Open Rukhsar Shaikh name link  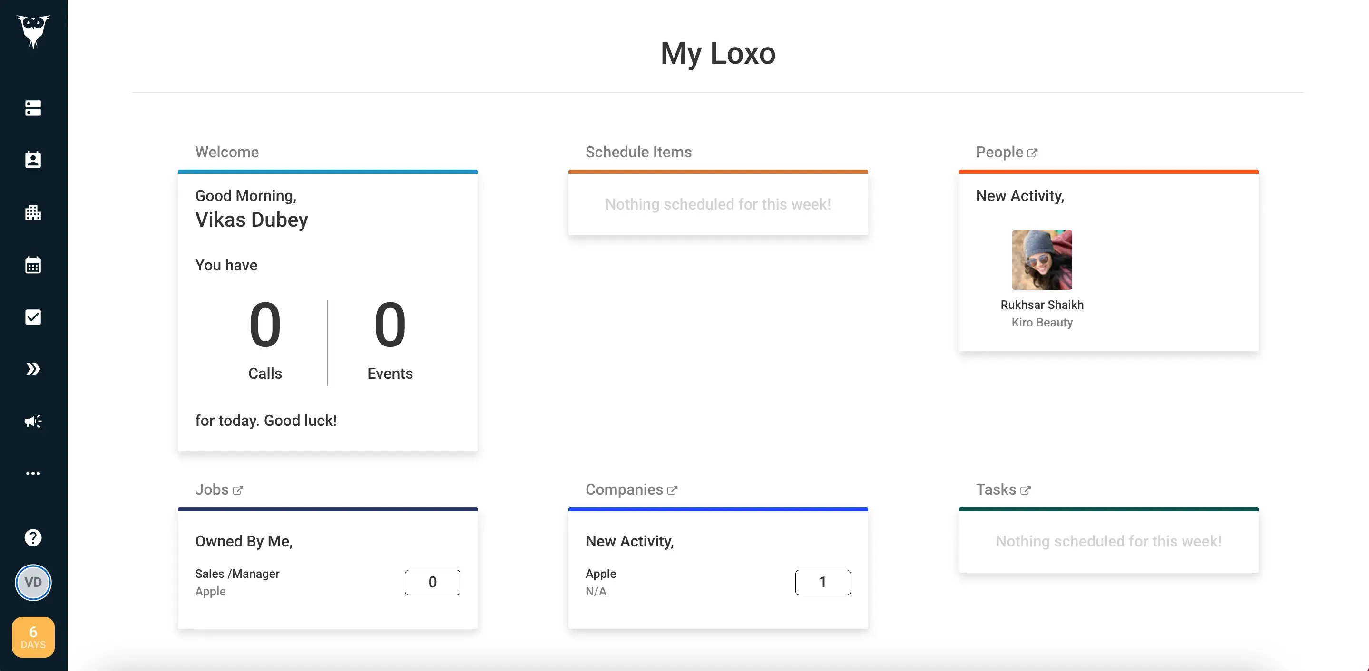[1042, 305]
